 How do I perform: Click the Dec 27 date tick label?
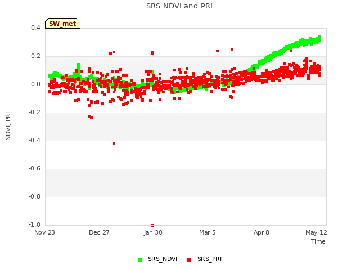99,232
